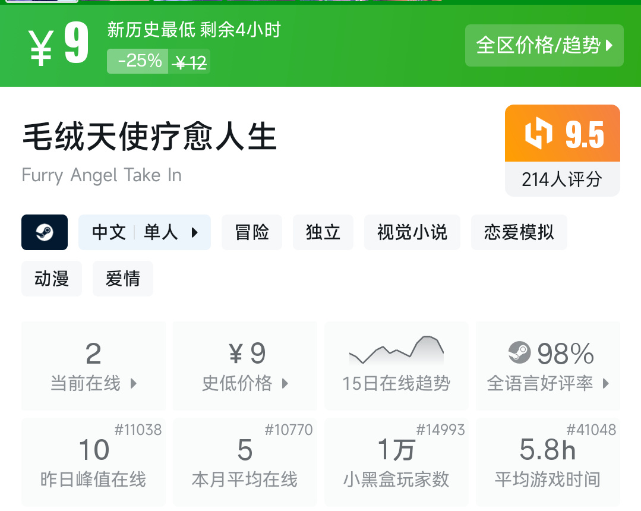Viewport: 641px width, 511px height.
Task: Select the 动漫 genre tag
Action: tap(52, 279)
